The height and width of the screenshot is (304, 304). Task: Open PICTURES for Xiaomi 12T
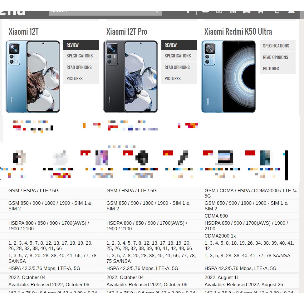coord(81,79)
